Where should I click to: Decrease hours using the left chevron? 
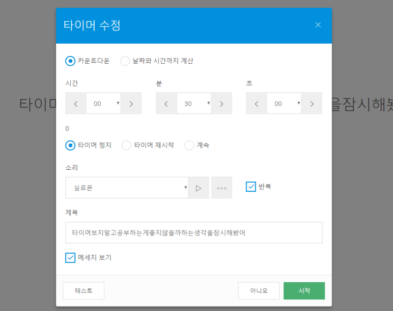coord(76,104)
